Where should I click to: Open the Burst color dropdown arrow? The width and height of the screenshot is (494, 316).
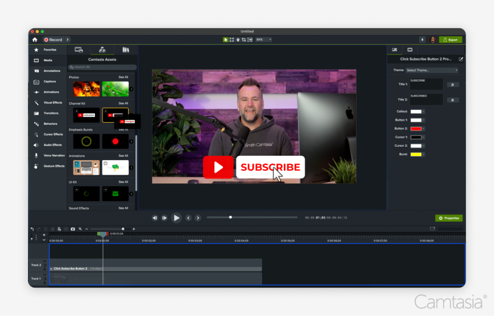click(424, 154)
